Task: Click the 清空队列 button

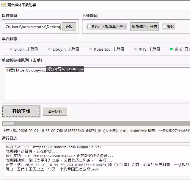Action: (x=55, y=111)
